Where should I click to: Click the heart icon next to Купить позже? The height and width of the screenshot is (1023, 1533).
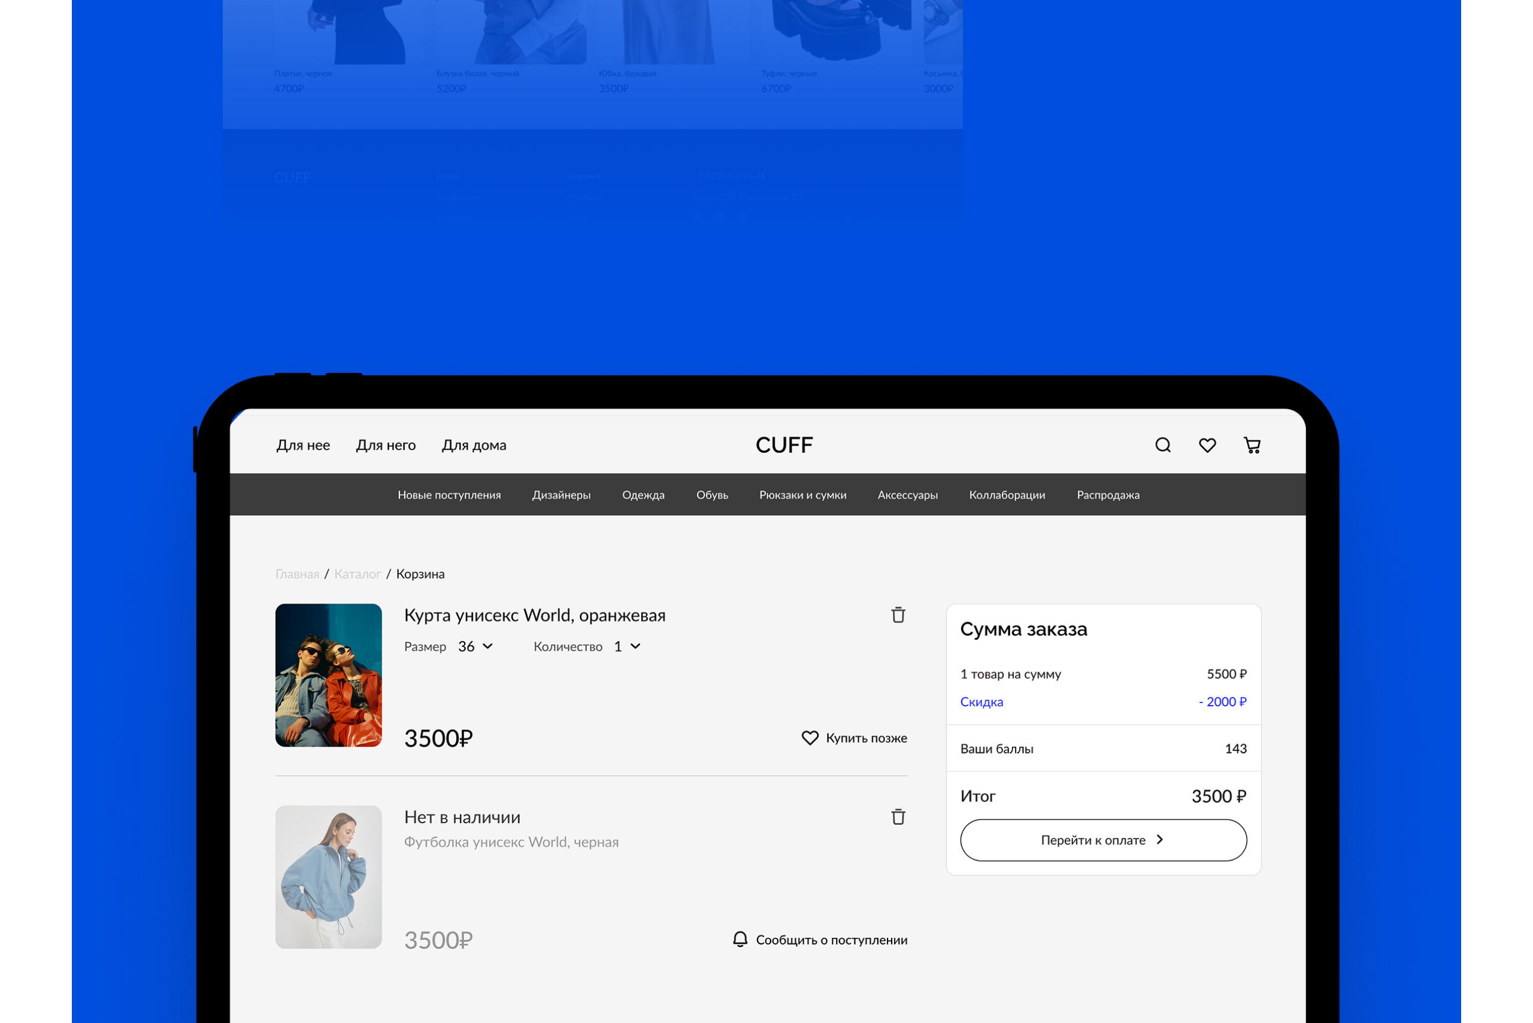click(810, 738)
